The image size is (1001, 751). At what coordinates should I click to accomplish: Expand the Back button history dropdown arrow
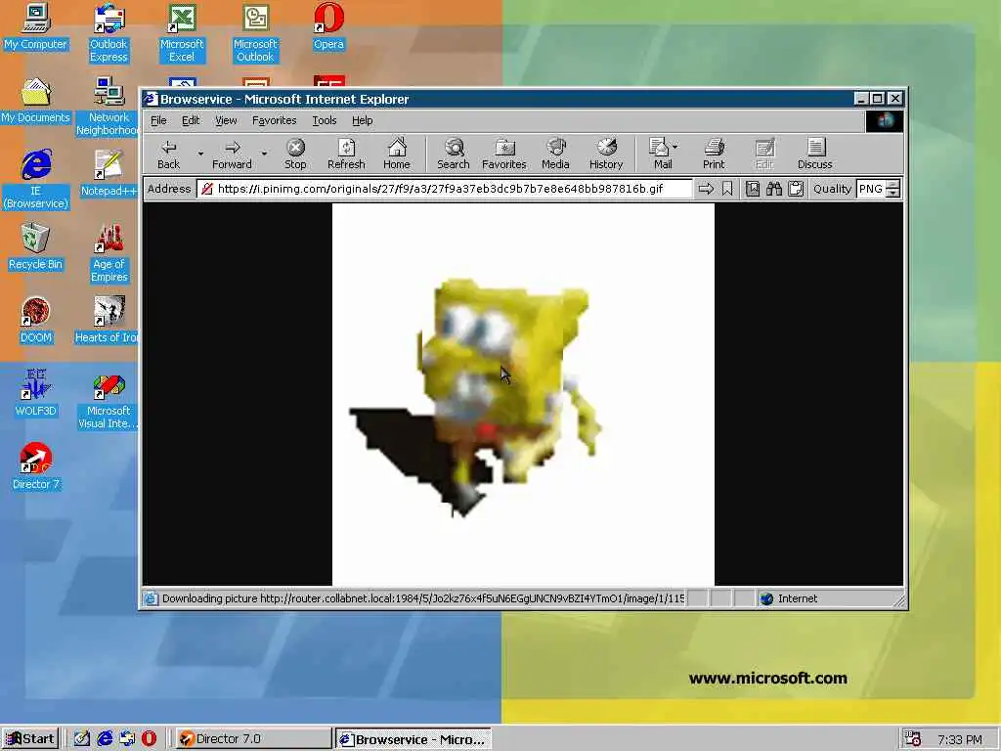tap(200, 154)
